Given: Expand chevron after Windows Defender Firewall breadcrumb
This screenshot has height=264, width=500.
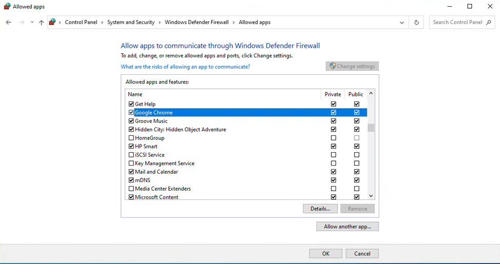Looking at the screenshot, I should click(x=234, y=23).
